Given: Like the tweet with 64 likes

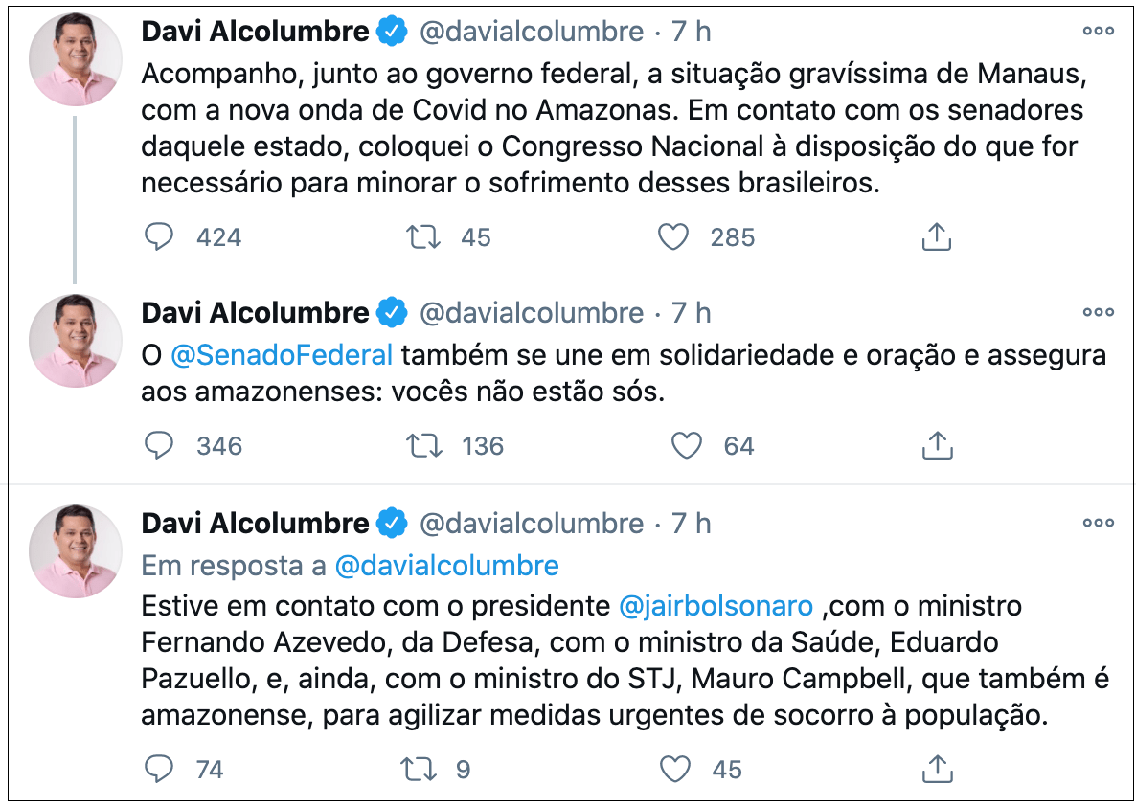Looking at the screenshot, I should (686, 445).
